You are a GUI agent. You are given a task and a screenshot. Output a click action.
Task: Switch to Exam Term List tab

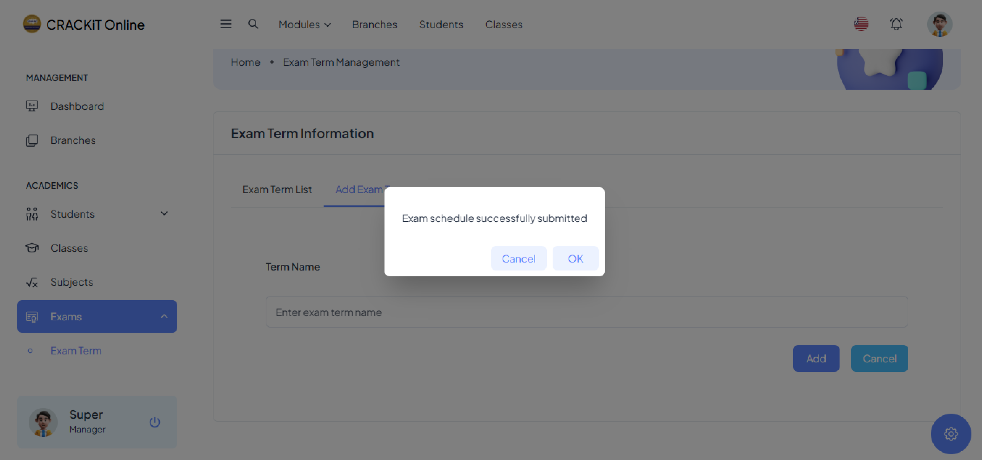click(277, 189)
